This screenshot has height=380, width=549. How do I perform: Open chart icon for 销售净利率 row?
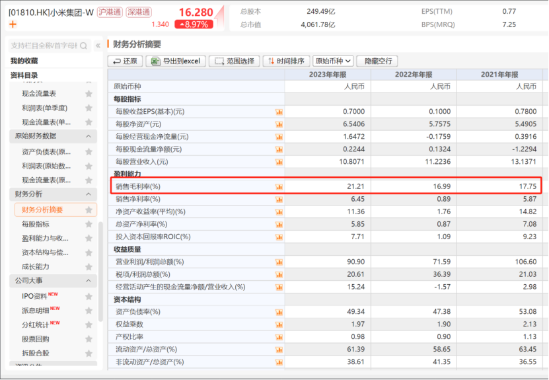coord(279,200)
